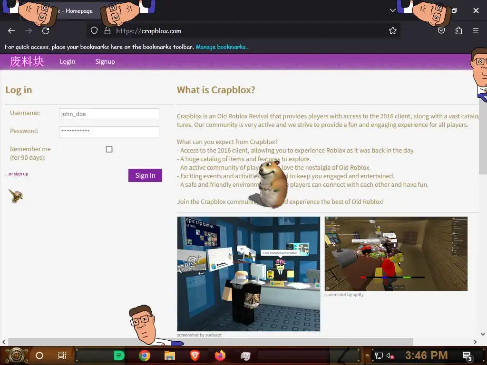The height and width of the screenshot is (365, 487).
Task: Open the tracking protection shield panel
Action: pos(94,31)
